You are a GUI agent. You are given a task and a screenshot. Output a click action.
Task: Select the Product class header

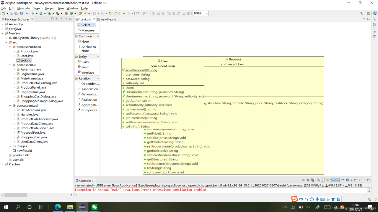pyautogui.click(x=233, y=62)
